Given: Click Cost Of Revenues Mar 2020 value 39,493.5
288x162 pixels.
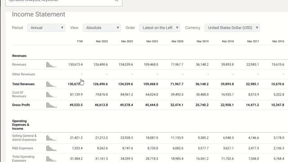Looking at the screenshot, I should point(177,94).
